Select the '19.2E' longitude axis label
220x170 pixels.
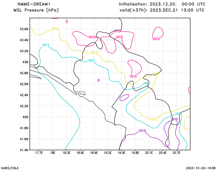coord(108,153)
